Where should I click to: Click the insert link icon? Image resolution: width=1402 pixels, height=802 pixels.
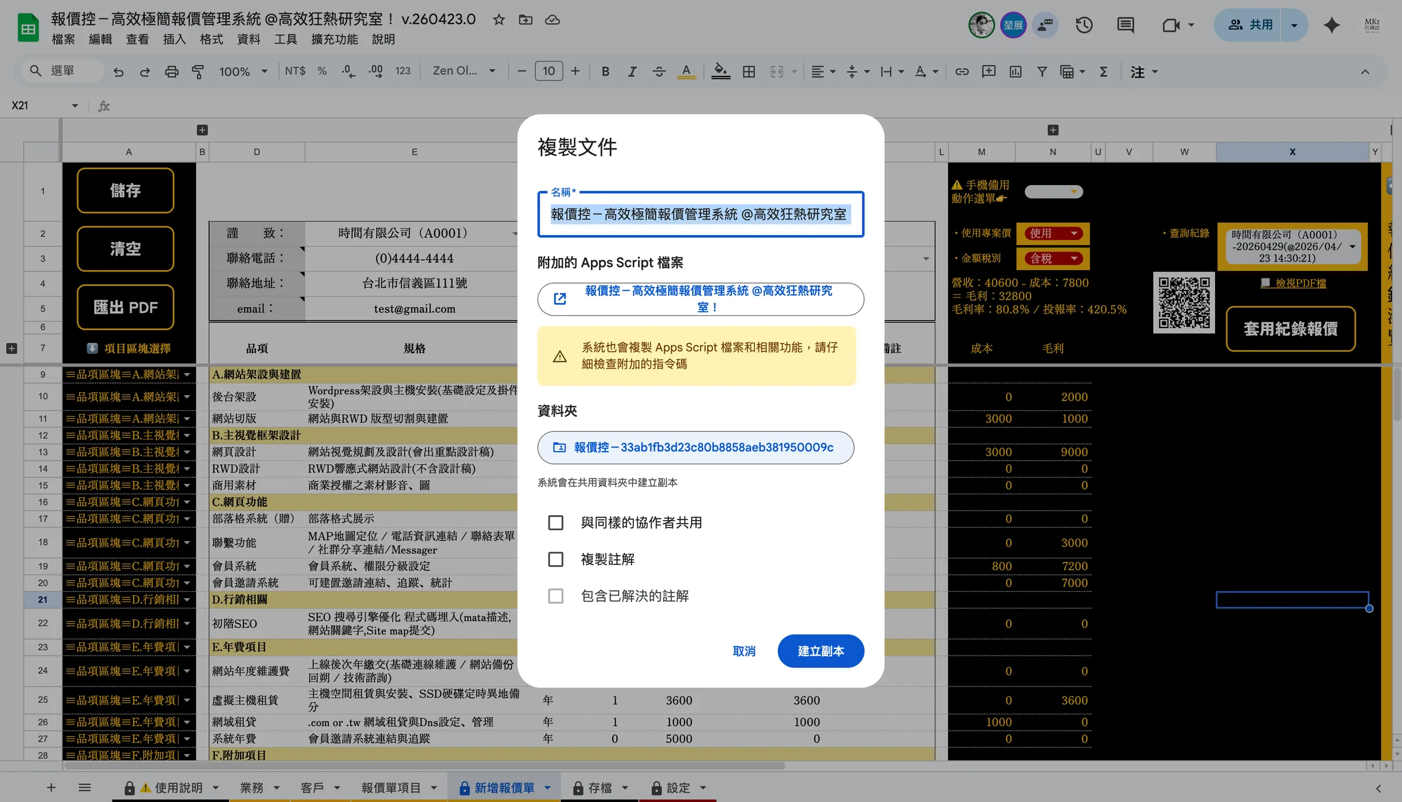point(962,71)
